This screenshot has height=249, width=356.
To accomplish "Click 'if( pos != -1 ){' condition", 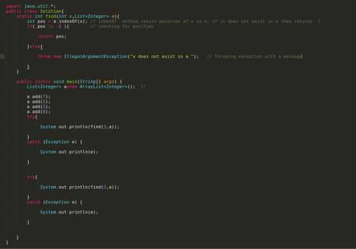I will click(48, 26).
